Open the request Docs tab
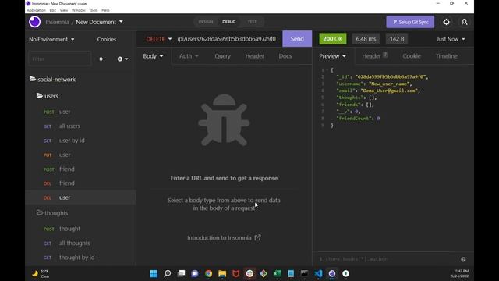This screenshot has width=499, height=281. [285, 56]
